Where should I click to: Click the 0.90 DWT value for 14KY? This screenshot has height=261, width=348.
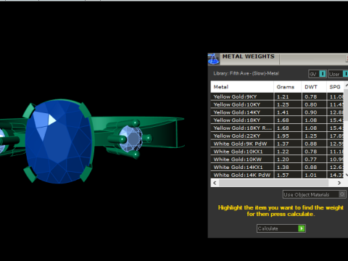(x=311, y=112)
